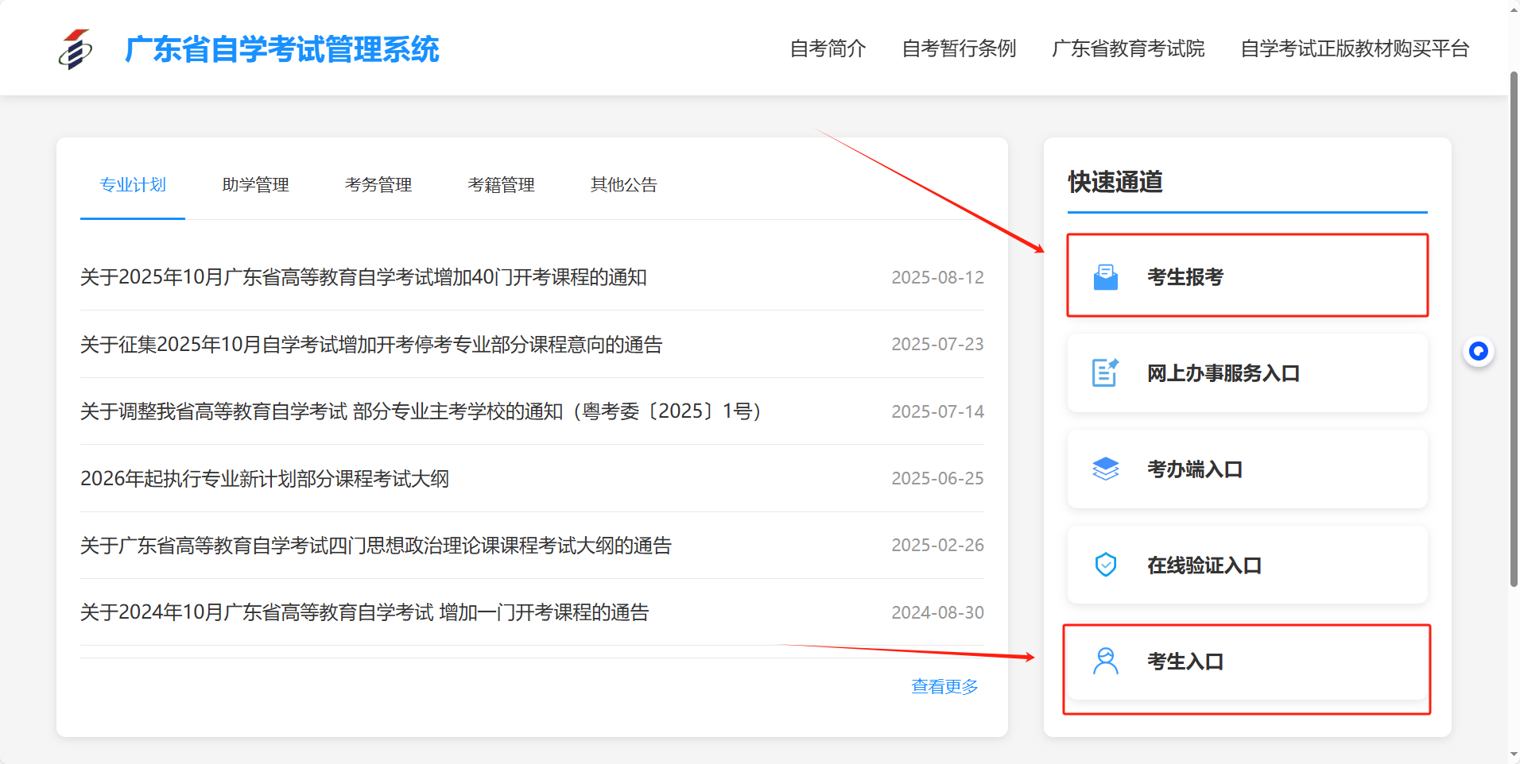Open the 考籍管理 tab
The width and height of the screenshot is (1520, 764).
pyautogui.click(x=501, y=185)
